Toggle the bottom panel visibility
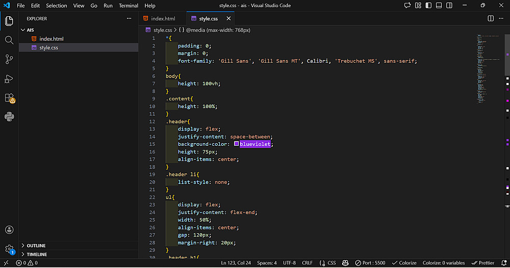This screenshot has width=510, height=268. [x=439, y=6]
